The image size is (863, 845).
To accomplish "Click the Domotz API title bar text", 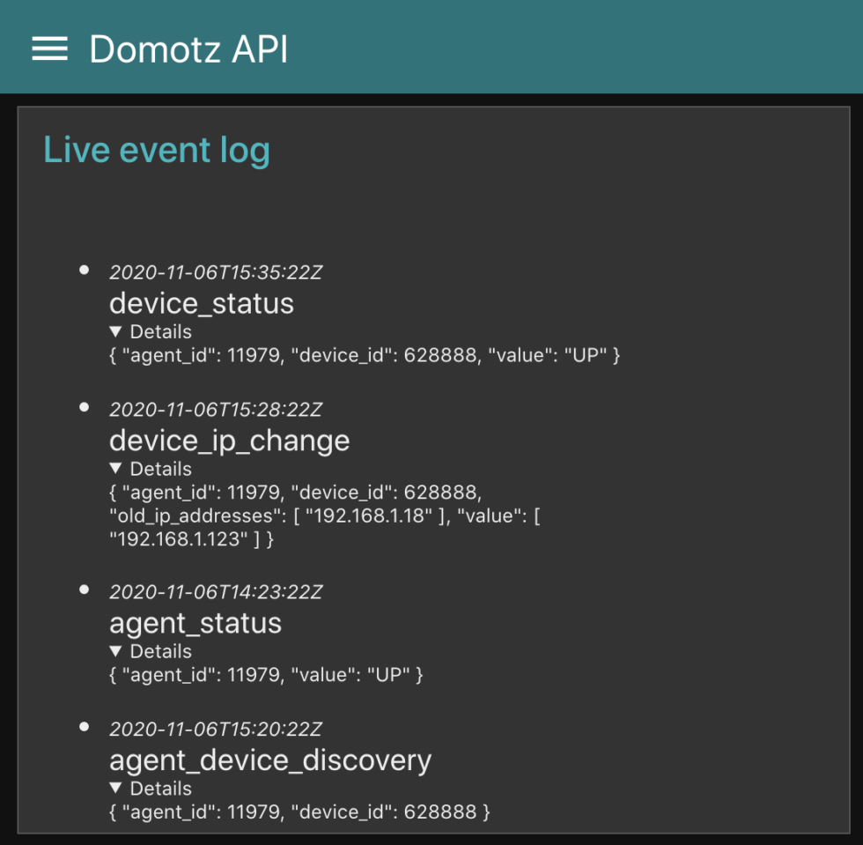I will tap(188, 49).
